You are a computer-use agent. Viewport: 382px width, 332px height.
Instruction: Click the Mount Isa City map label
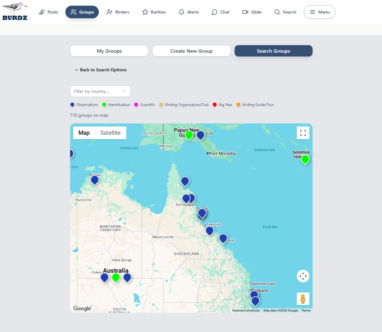click(163, 237)
